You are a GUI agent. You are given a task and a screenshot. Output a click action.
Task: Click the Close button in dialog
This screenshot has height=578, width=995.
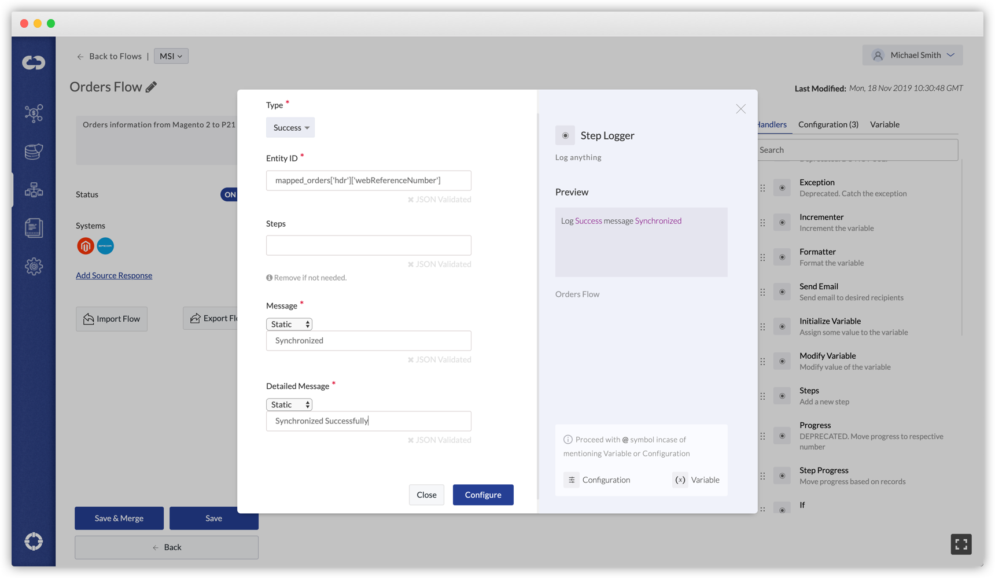tap(426, 495)
